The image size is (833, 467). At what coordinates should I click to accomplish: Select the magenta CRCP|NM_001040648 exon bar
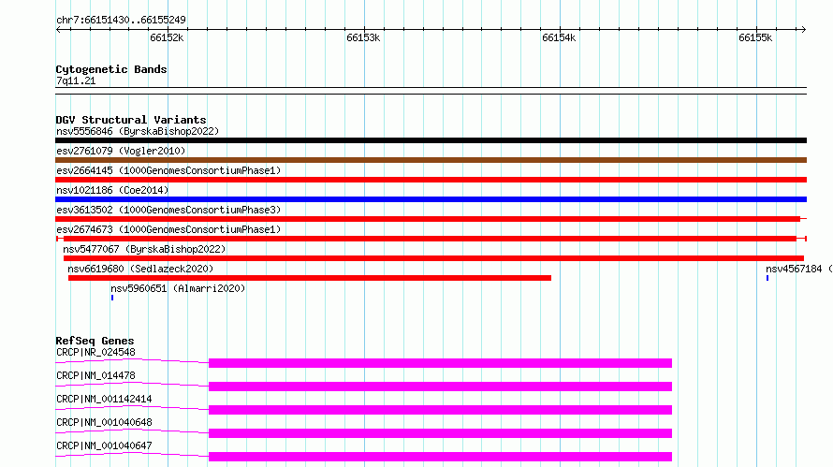pyautogui.click(x=441, y=433)
